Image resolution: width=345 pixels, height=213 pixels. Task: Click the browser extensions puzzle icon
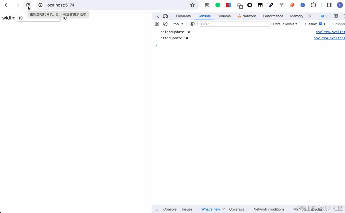(x=313, y=5)
